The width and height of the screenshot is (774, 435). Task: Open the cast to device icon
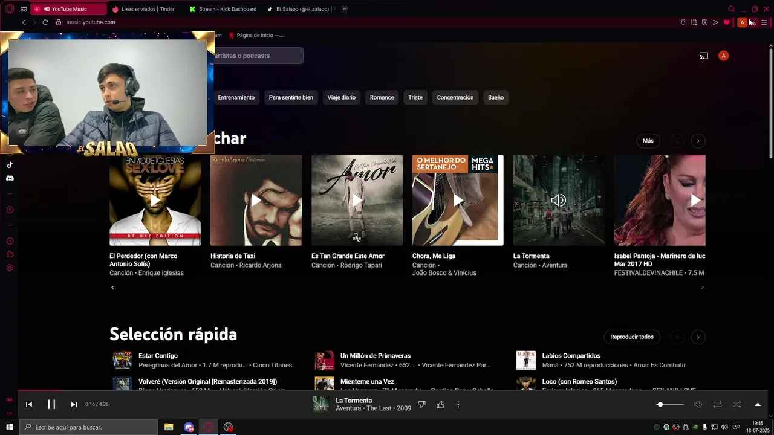[x=704, y=56]
